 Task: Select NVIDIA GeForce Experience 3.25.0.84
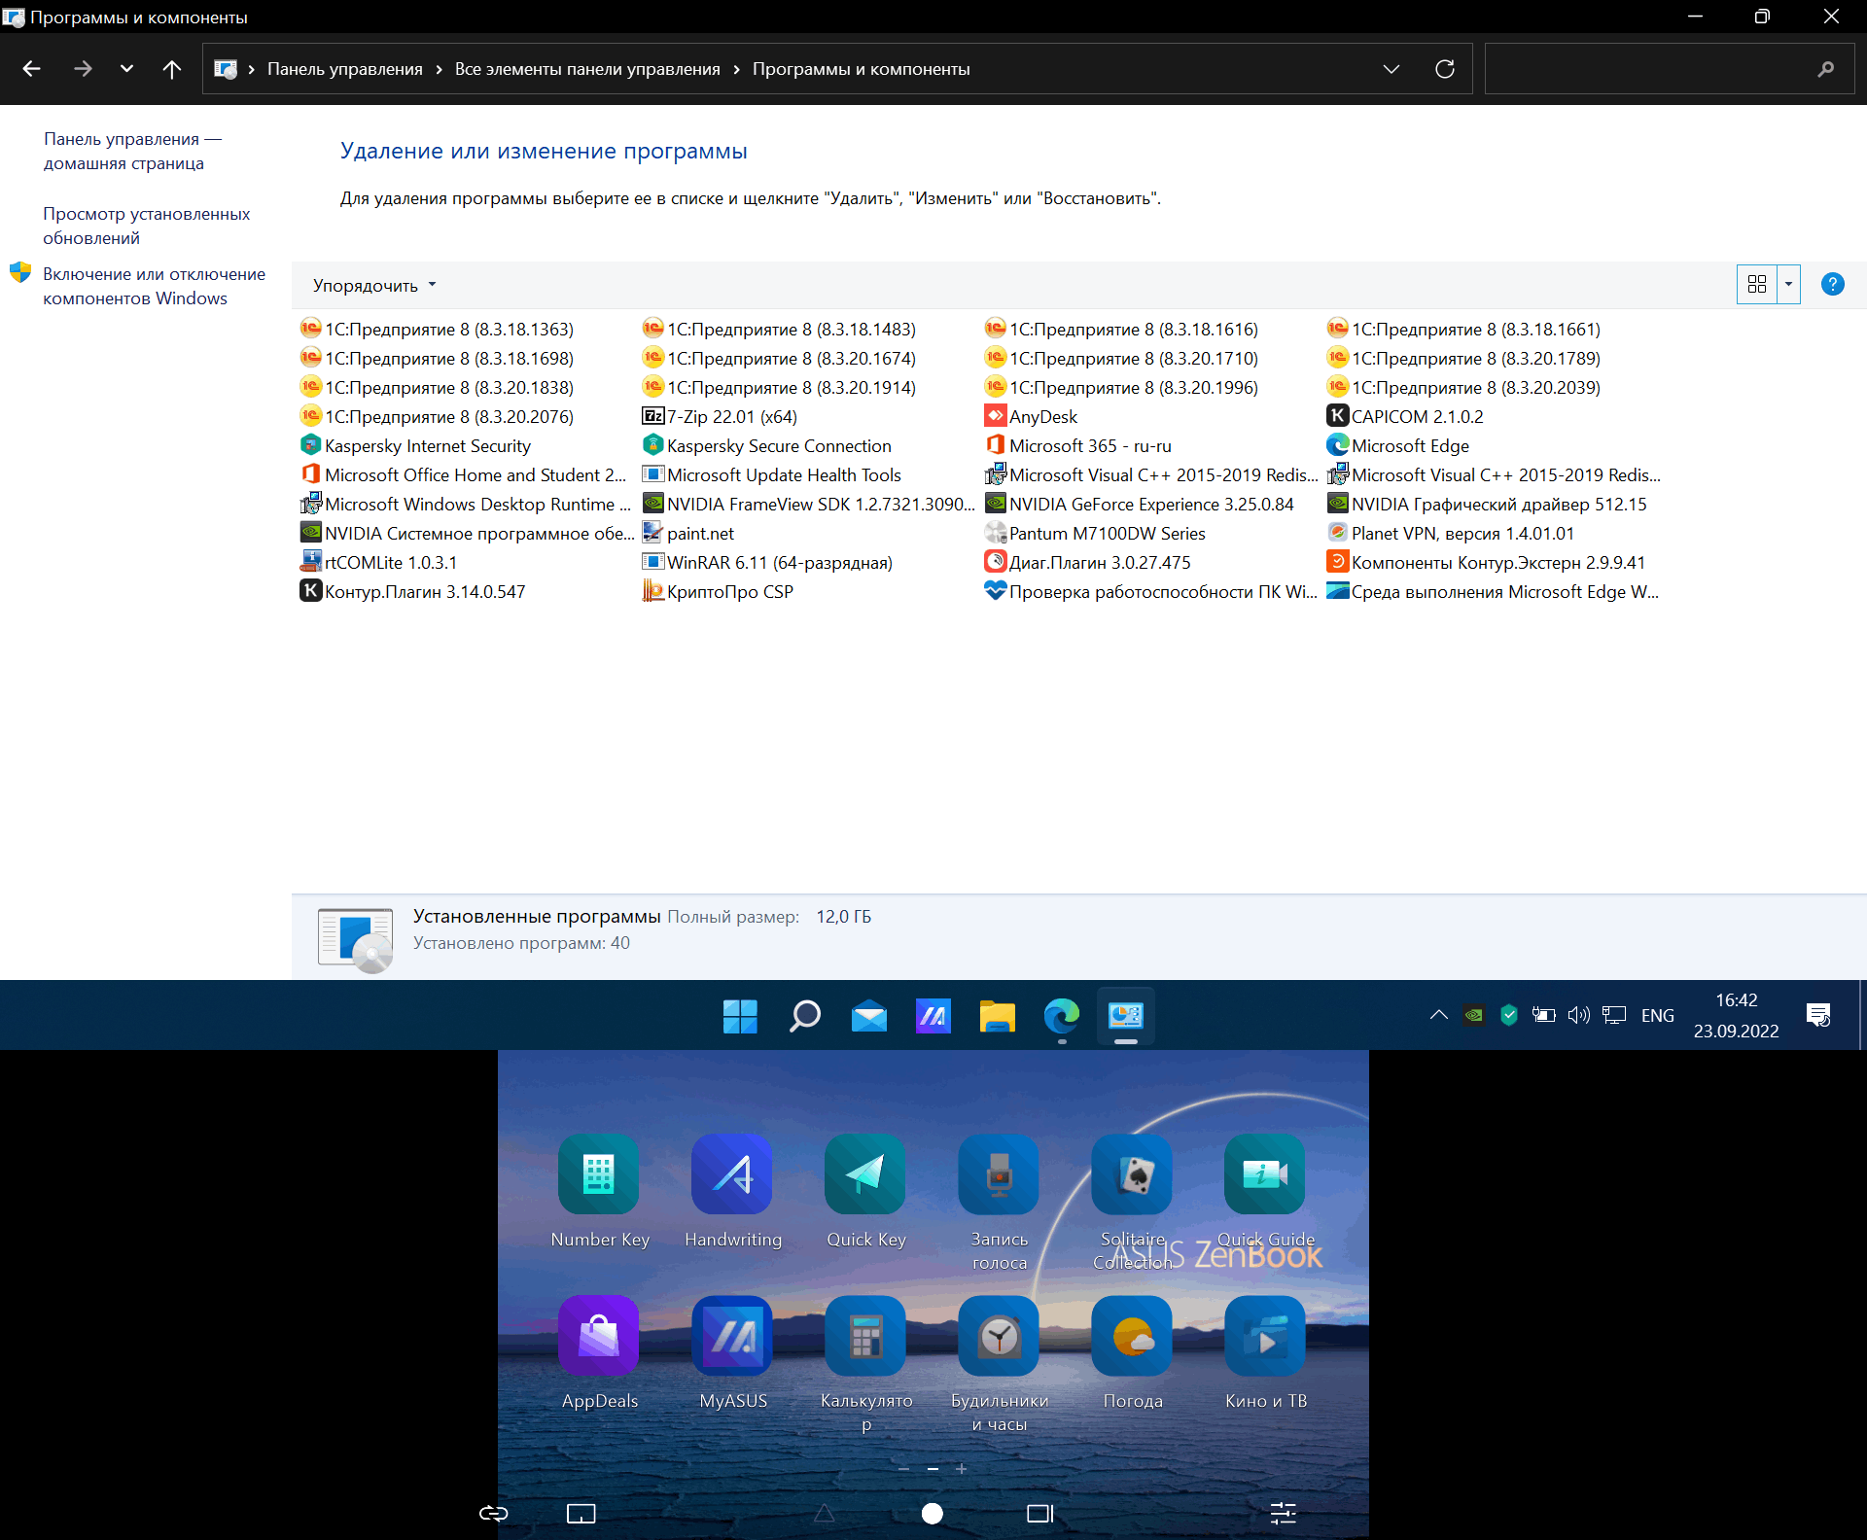tap(1139, 504)
